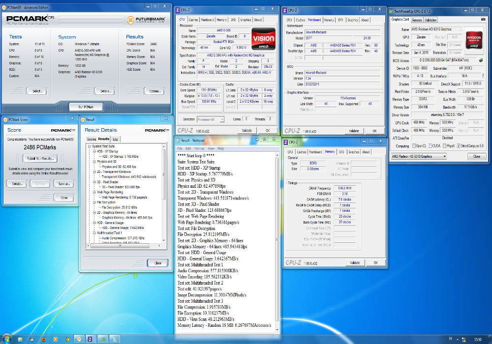Screen dimensions: 492x344
Task: Collapse the 3D - Pixel Shader node
Action: point(94,182)
